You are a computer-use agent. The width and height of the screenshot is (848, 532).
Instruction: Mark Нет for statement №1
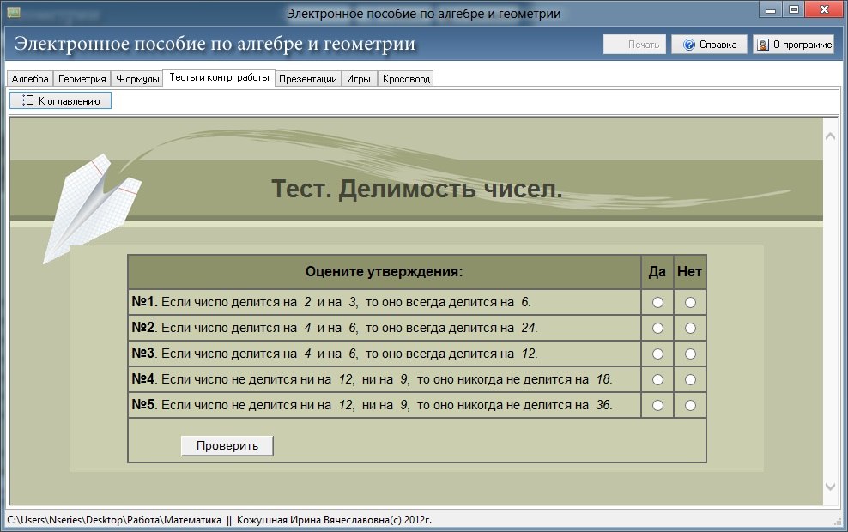(690, 303)
